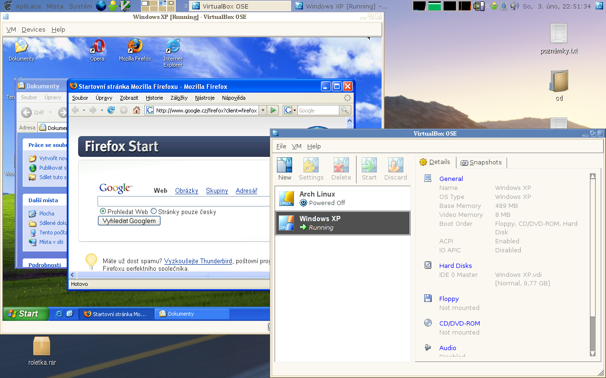This screenshot has width=606, height=378.
Task: Open Historie menu in Firefox
Action: pyautogui.click(x=154, y=98)
